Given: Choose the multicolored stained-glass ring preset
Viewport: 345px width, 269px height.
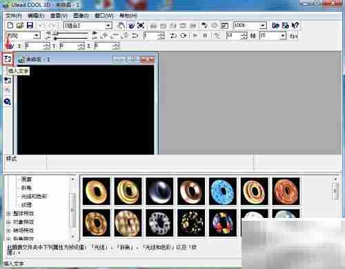Looking at the screenshot, I should pos(223,223).
